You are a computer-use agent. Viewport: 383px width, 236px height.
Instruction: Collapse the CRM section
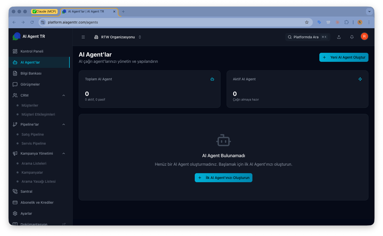click(x=63, y=95)
